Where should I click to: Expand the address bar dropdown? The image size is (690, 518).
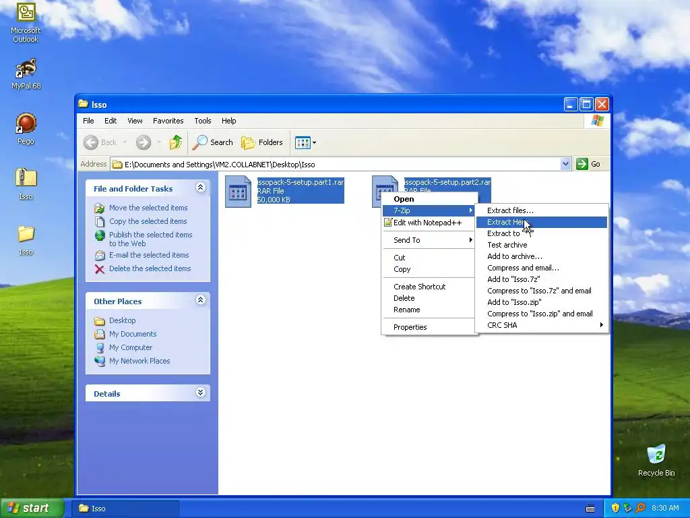point(565,165)
